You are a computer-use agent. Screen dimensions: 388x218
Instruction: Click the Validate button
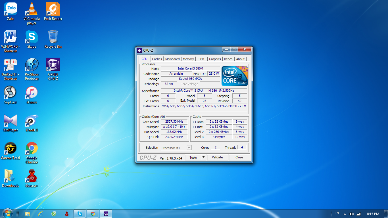point(217,157)
